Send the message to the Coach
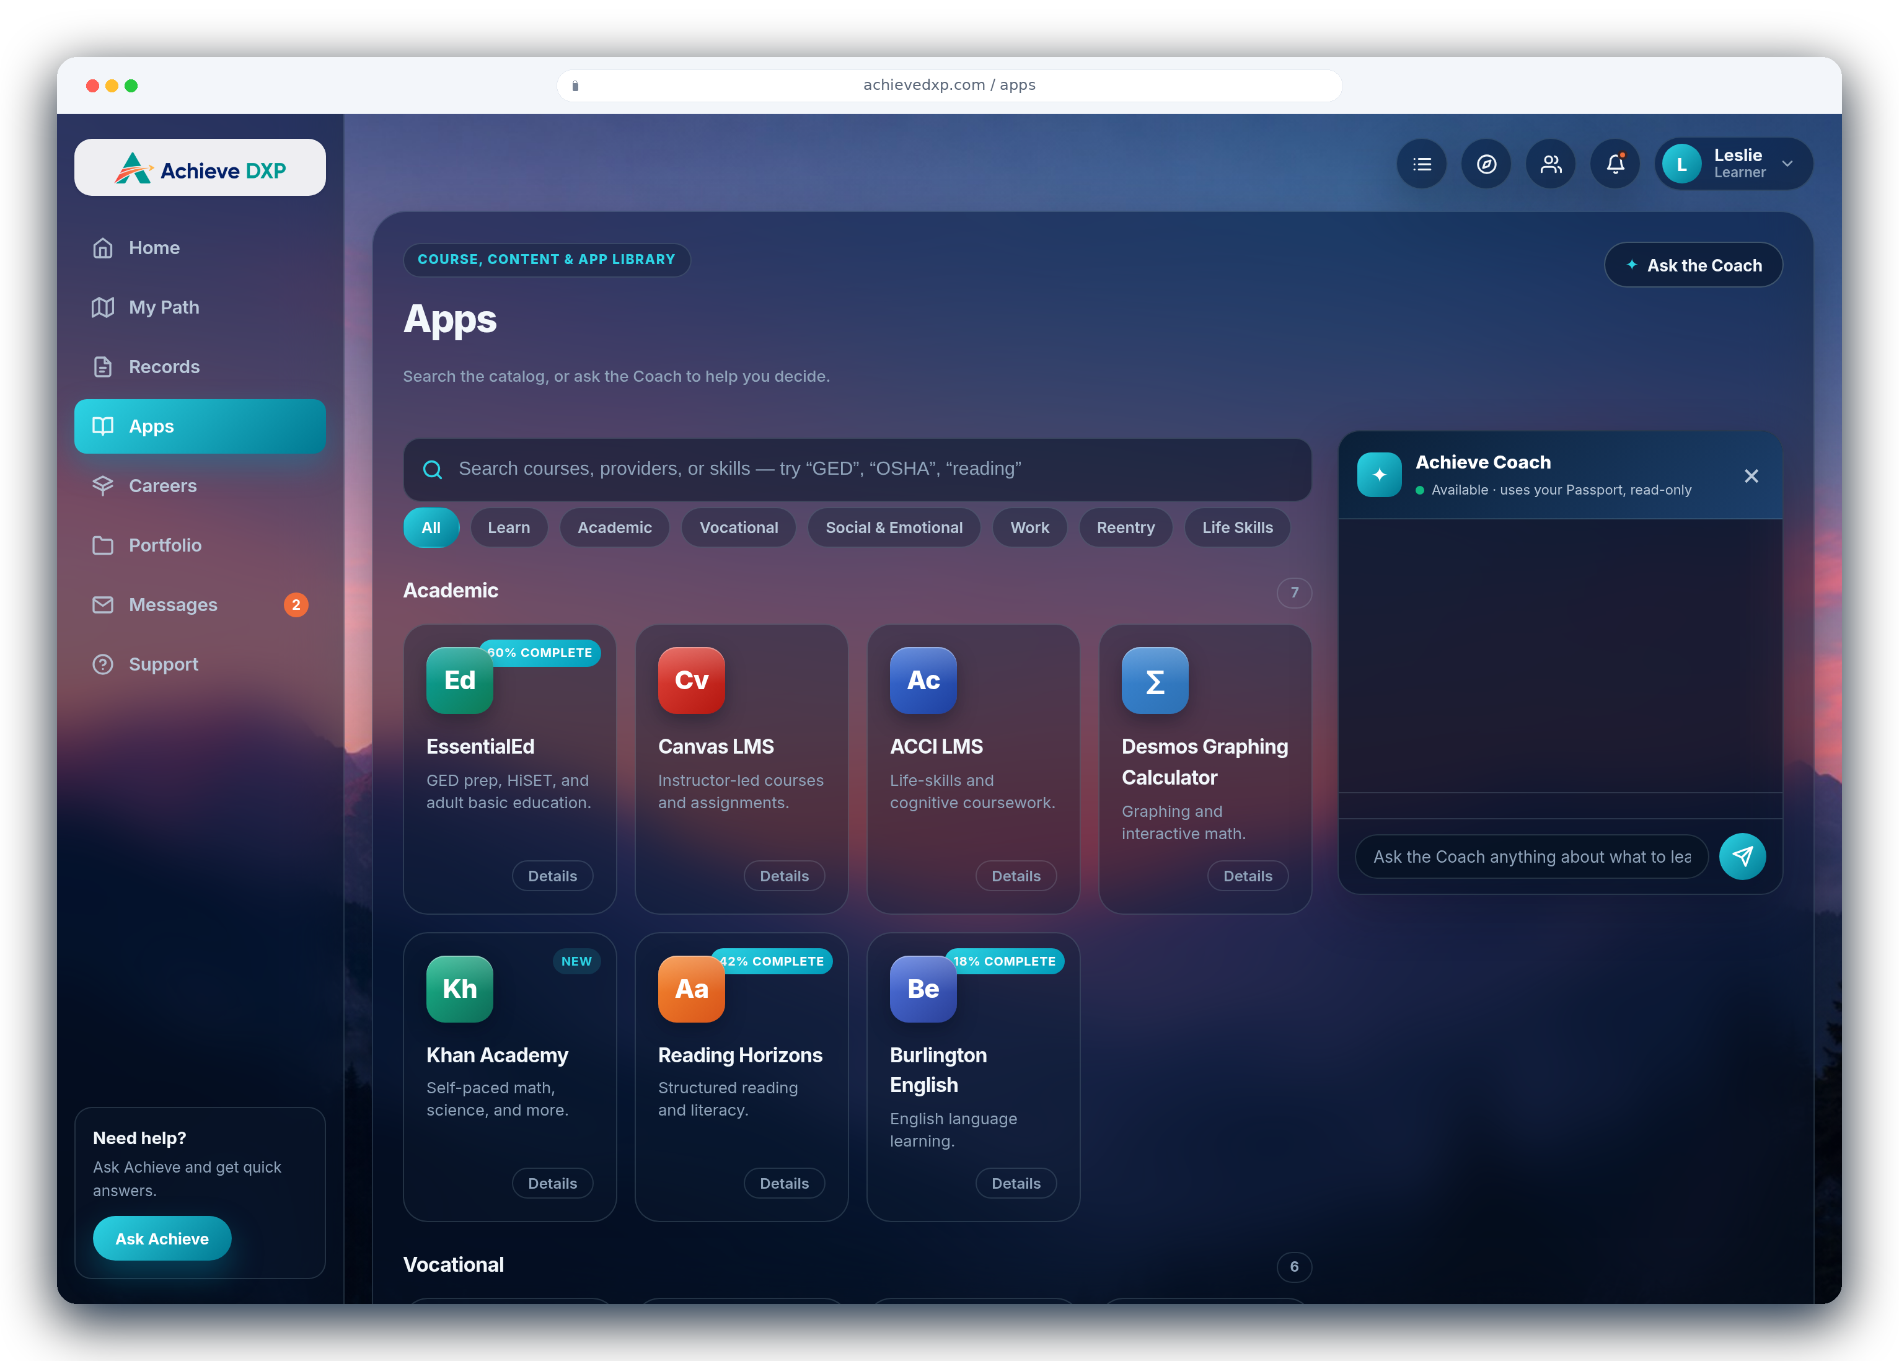The height and width of the screenshot is (1361, 1899). (x=1742, y=856)
